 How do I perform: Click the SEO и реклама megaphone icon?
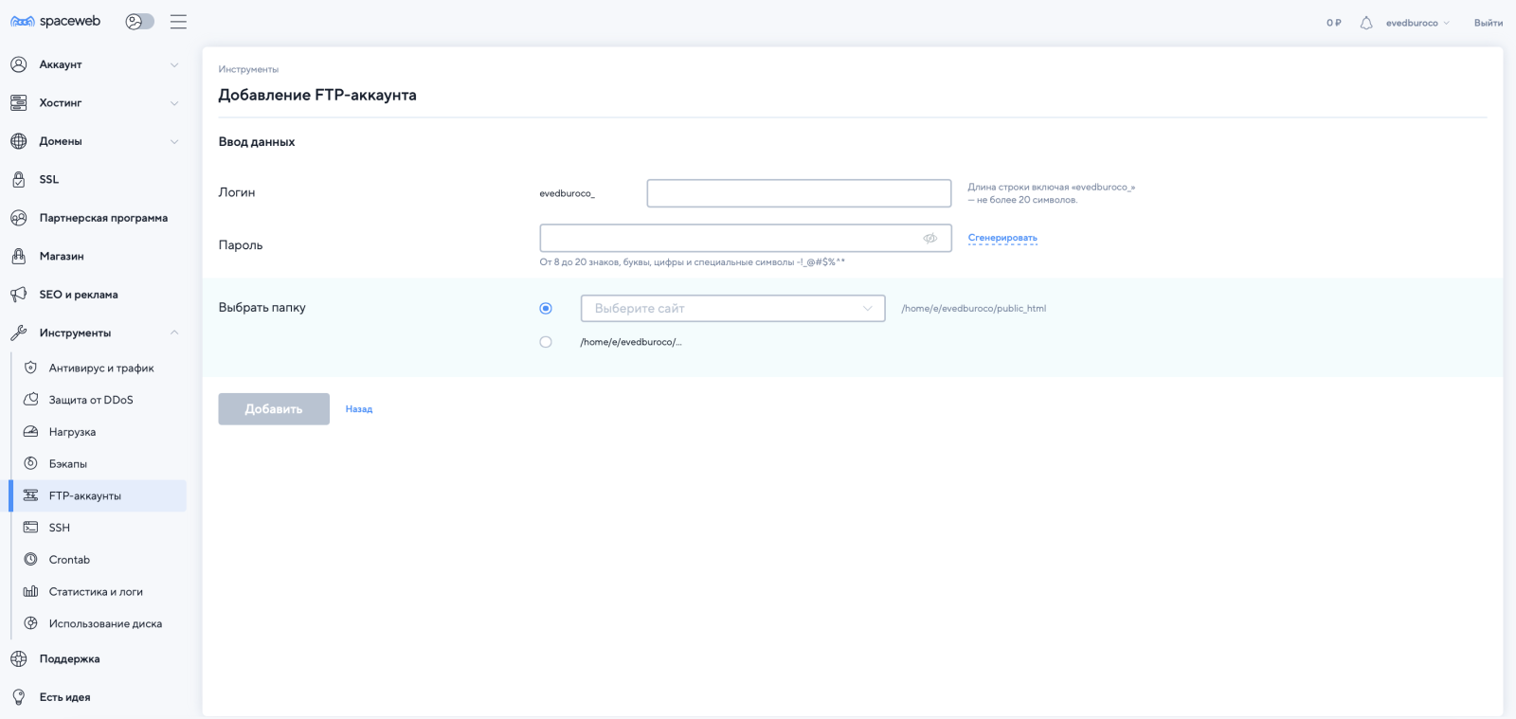click(x=19, y=295)
